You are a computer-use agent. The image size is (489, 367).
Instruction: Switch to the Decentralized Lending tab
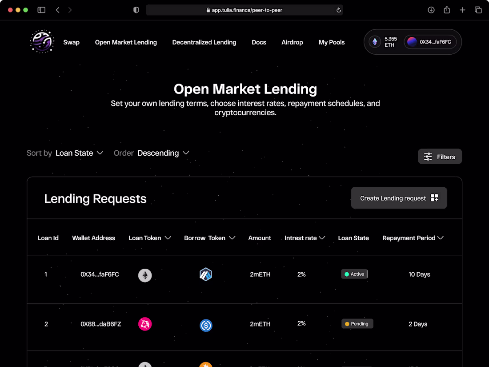coord(204,42)
